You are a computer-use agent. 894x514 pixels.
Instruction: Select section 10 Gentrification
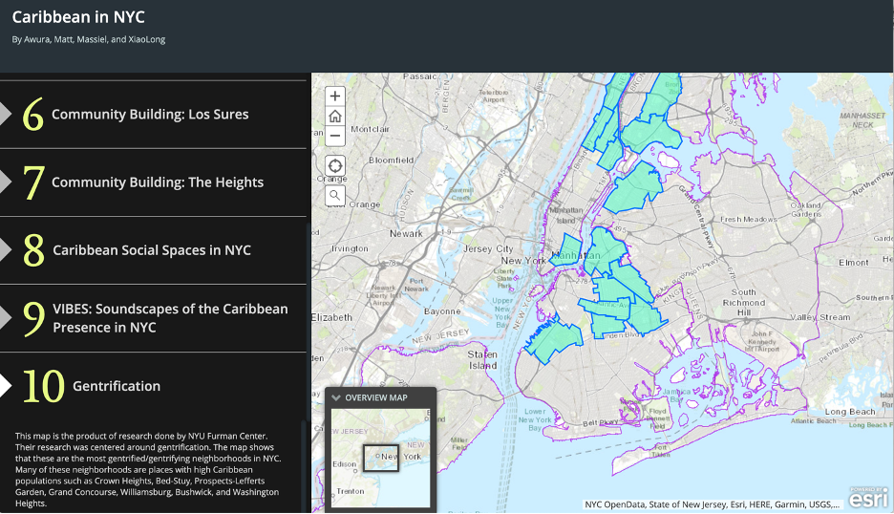(x=153, y=386)
